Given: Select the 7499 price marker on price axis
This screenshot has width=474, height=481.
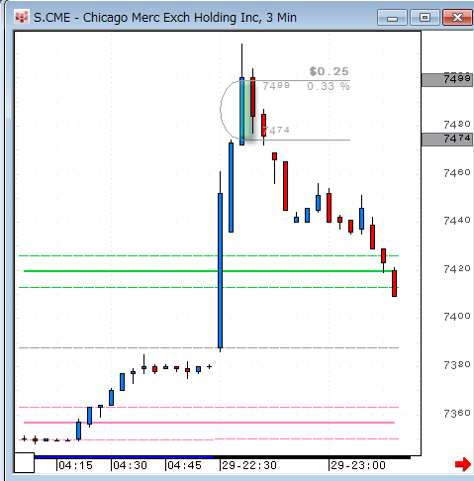Looking at the screenshot, I should click(447, 79).
